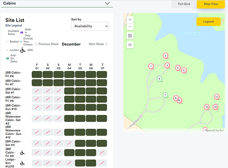Screen dimensions: 228x168
Task: Select Friday 01 for 2BR Cabin Fri #6
Action: (37, 74)
